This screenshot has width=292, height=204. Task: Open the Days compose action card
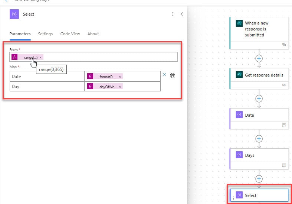coord(259,159)
